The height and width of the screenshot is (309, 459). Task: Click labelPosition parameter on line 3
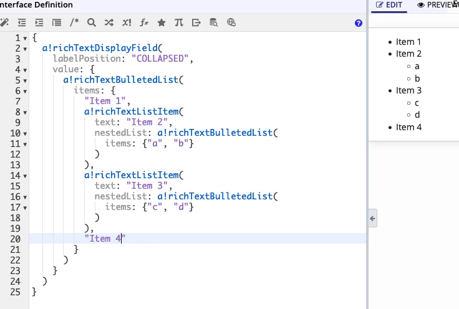coord(87,59)
